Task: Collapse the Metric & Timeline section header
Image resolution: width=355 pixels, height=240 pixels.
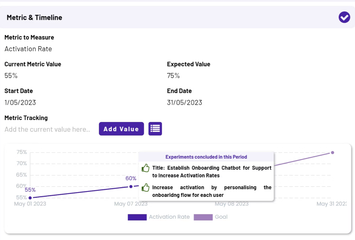Action: (x=34, y=17)
